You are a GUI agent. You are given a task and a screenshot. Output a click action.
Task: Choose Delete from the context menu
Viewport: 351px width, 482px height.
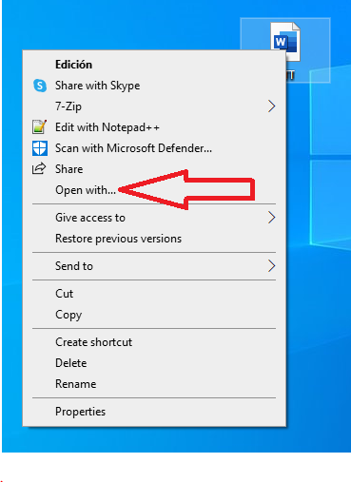154,363
